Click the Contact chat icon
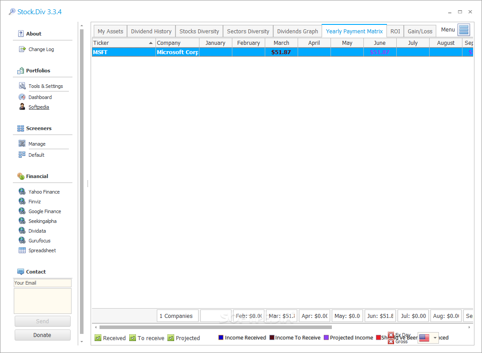Screen dimensions: 482x353 coord(20,272)
